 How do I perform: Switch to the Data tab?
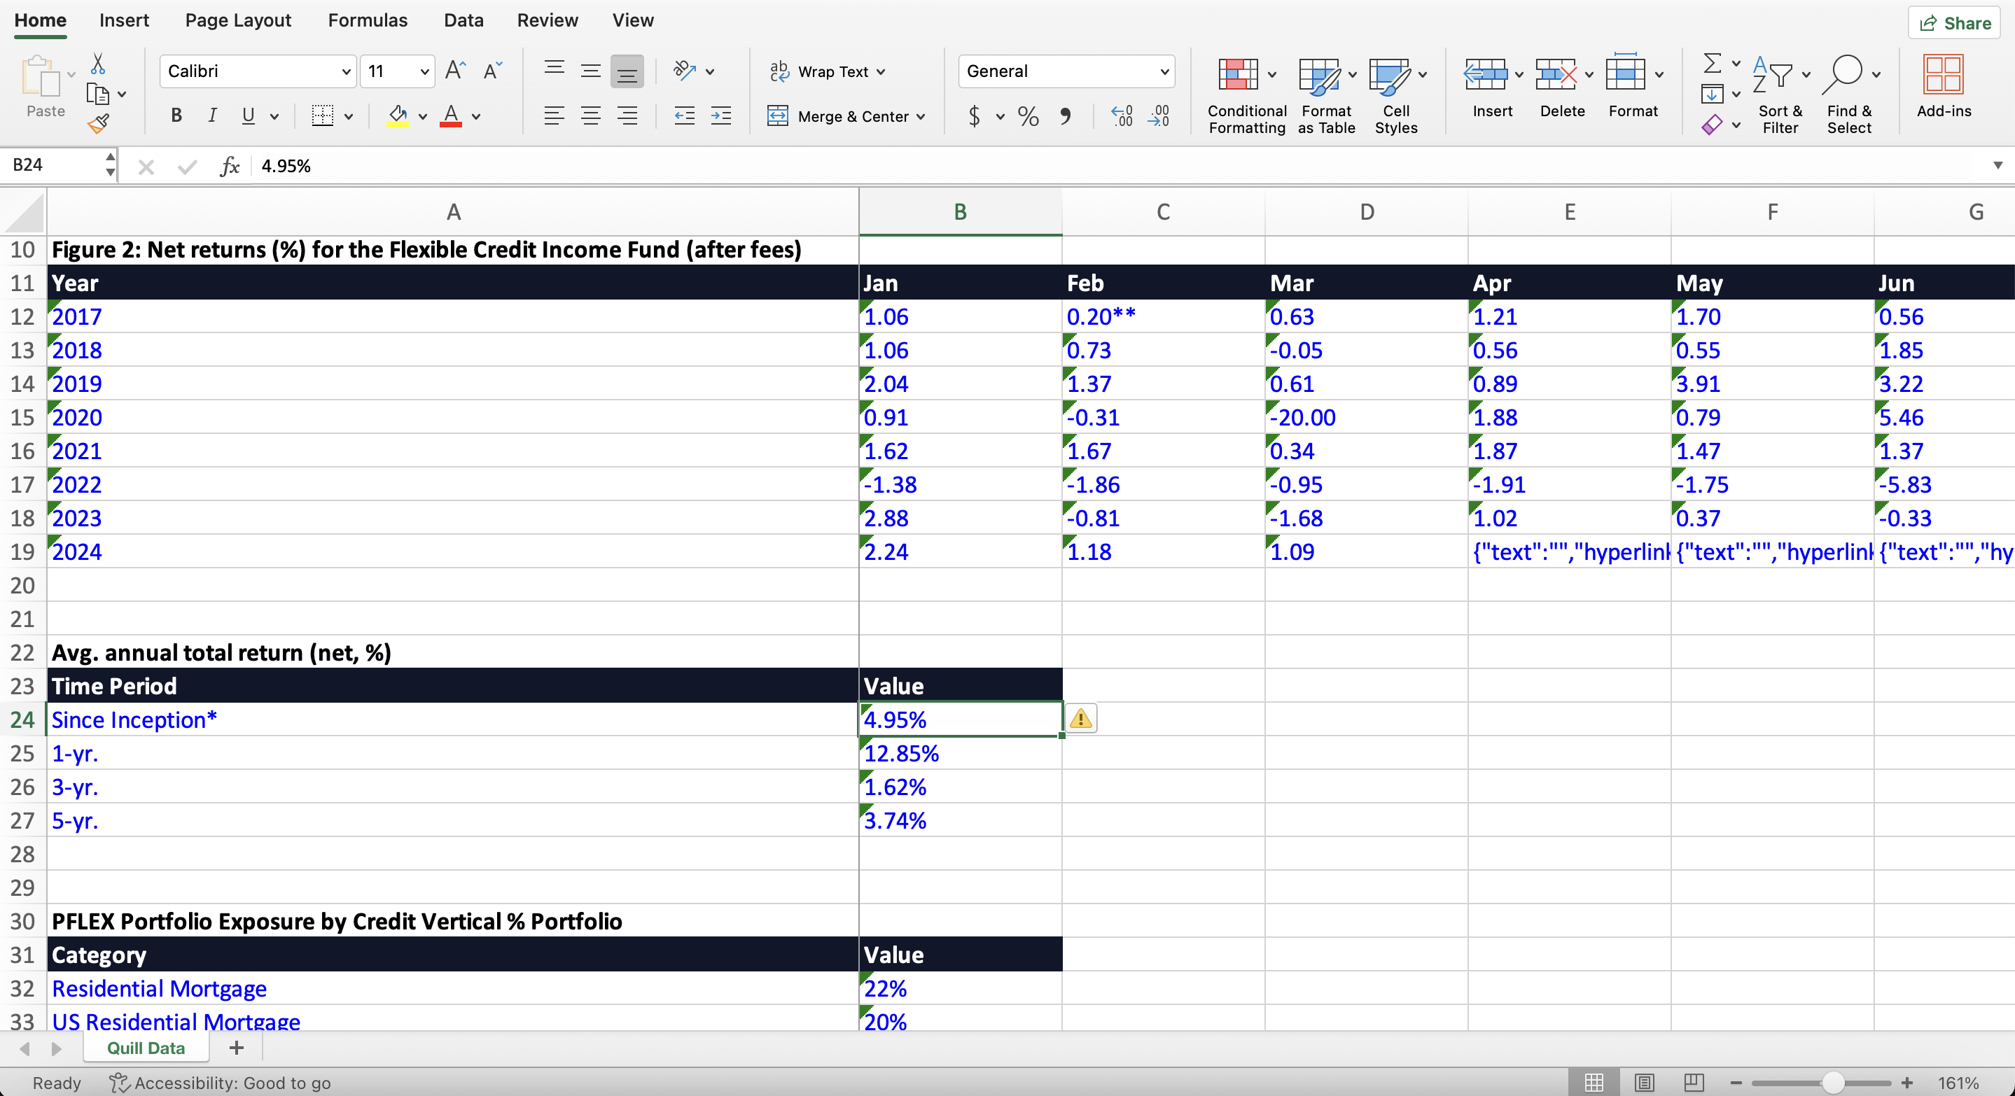point(463,20)
